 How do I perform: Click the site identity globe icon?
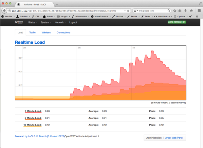[9, 11]
